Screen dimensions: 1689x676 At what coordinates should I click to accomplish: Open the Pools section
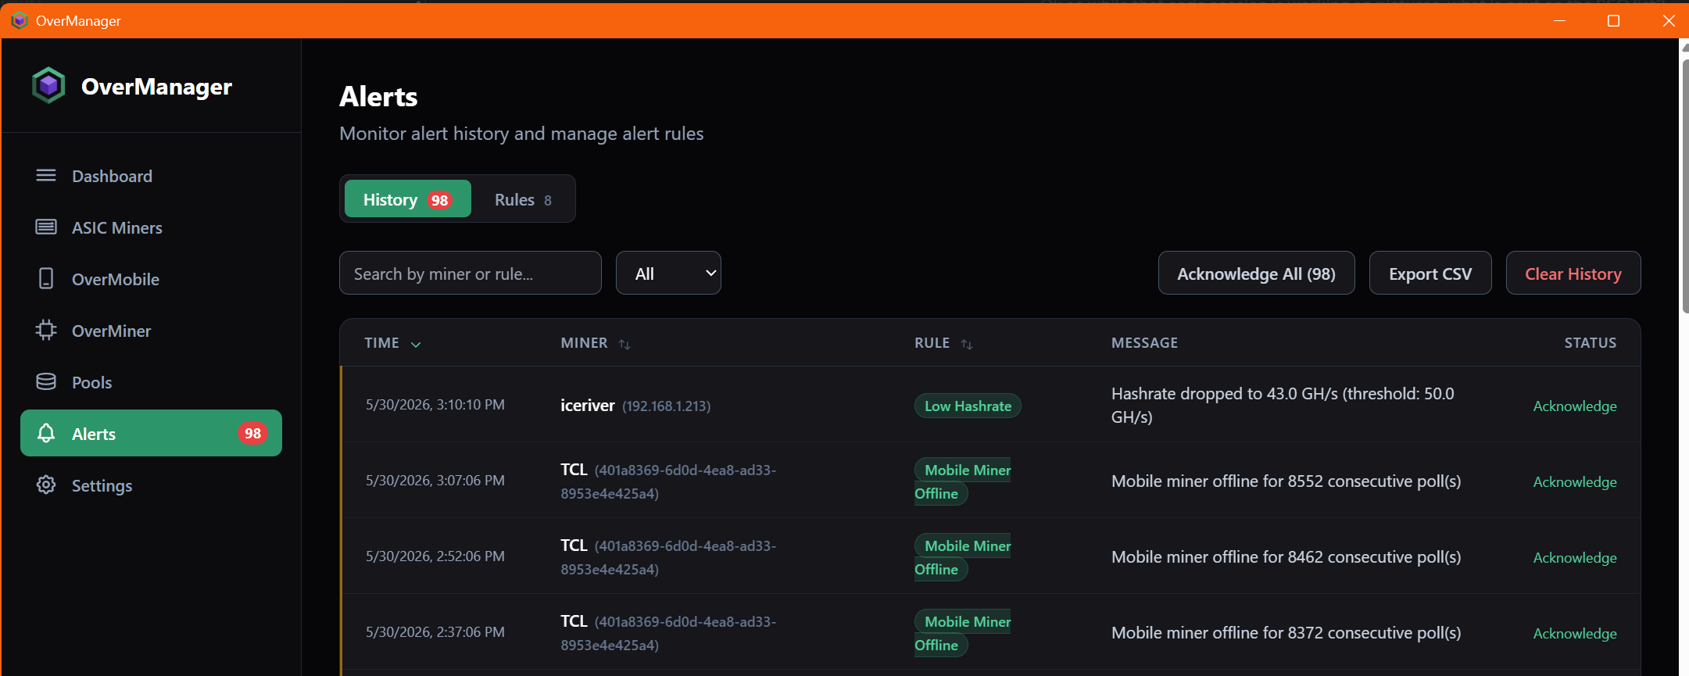151,382
